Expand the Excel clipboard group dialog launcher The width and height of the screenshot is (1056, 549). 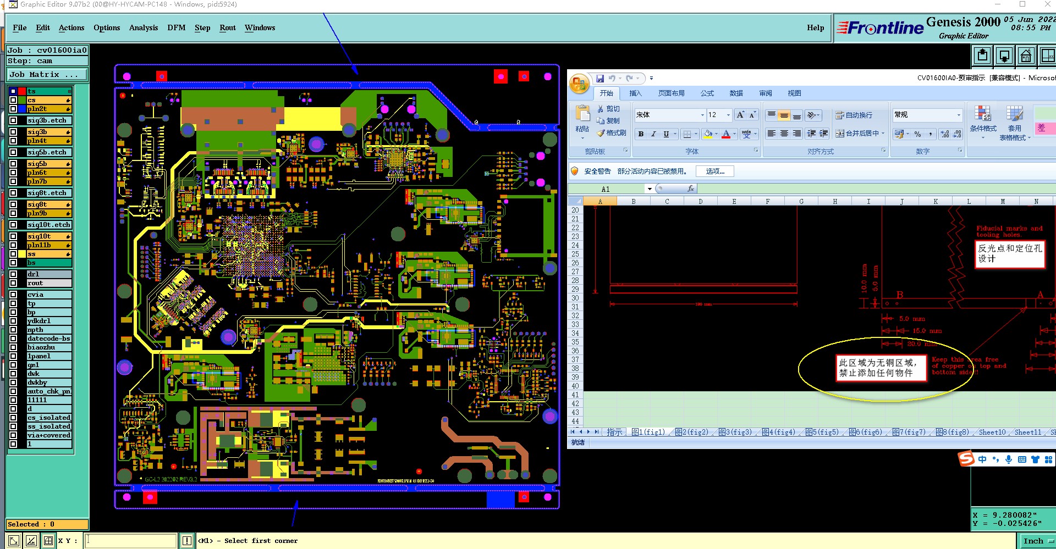tap(625, 151)
